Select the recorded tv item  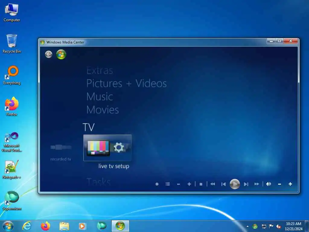coord(61,153)
